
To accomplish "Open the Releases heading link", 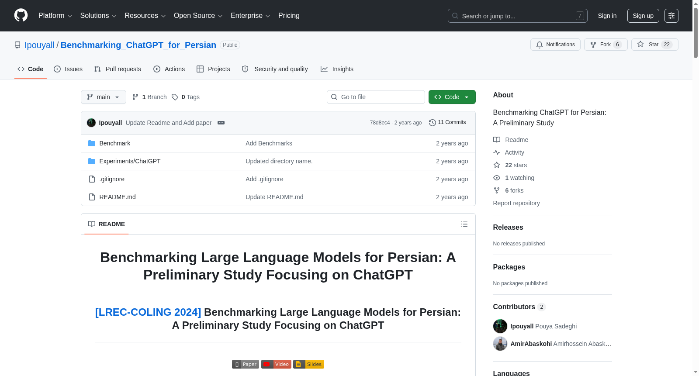I will click(508, 227).
